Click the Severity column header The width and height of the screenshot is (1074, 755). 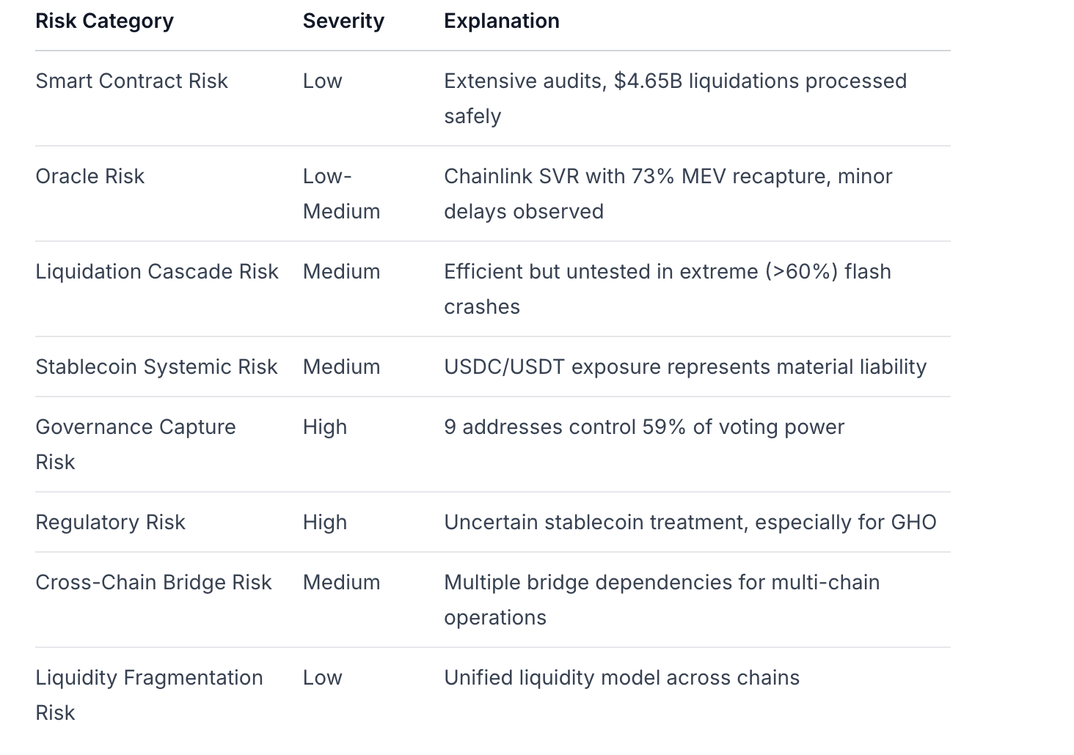(x=343, y=21)
